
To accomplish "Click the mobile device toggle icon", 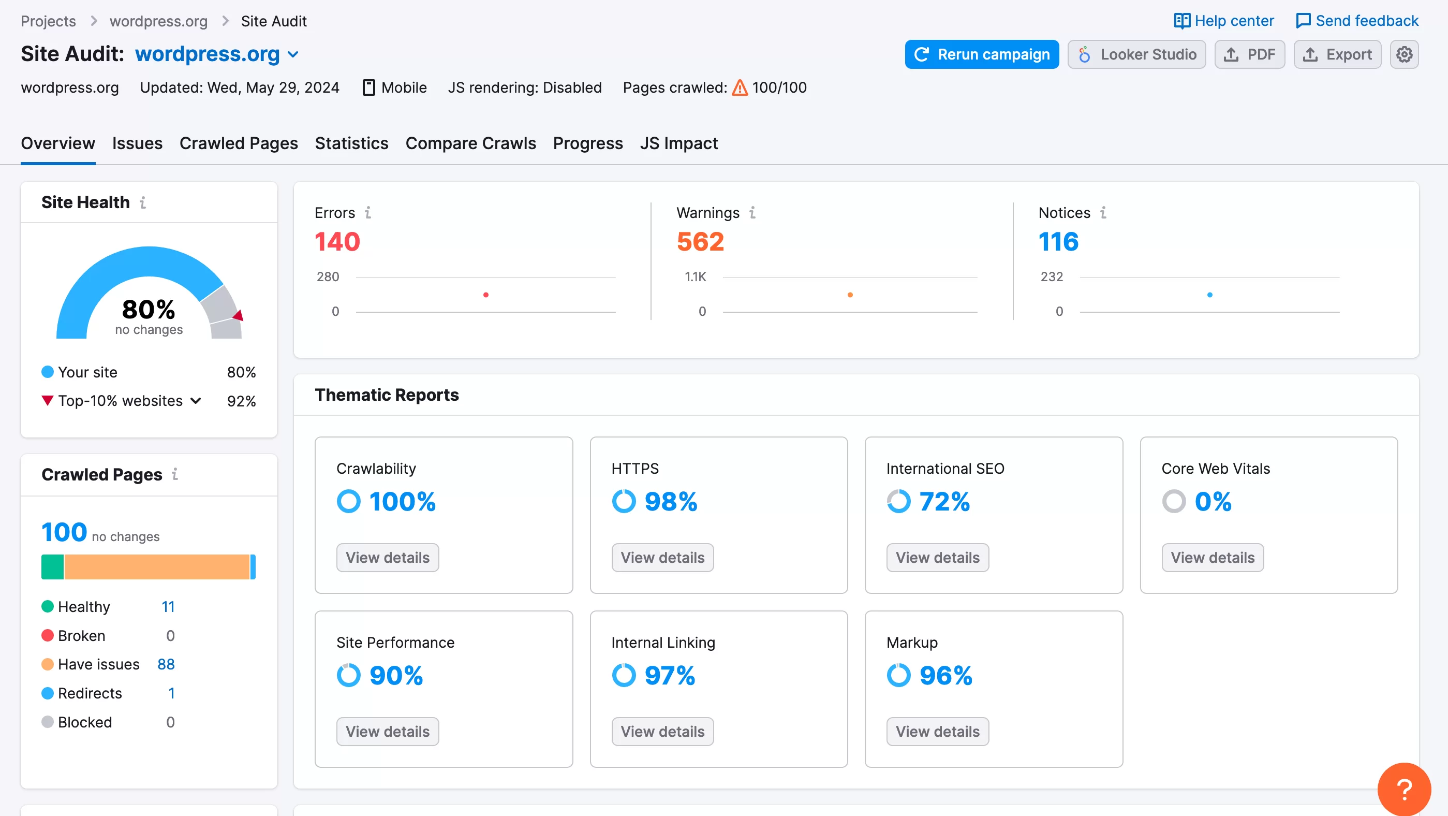I will 367,86.
